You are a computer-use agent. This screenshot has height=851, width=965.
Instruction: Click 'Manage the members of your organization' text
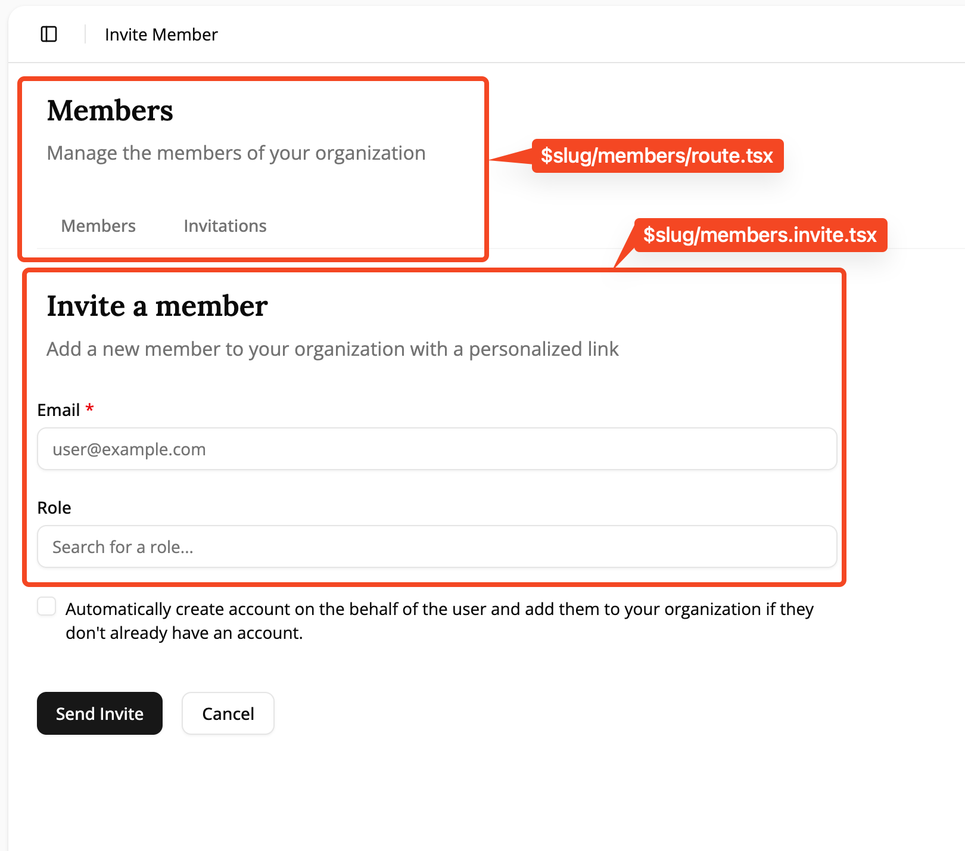pyautogui.click(x=236, y=153)
